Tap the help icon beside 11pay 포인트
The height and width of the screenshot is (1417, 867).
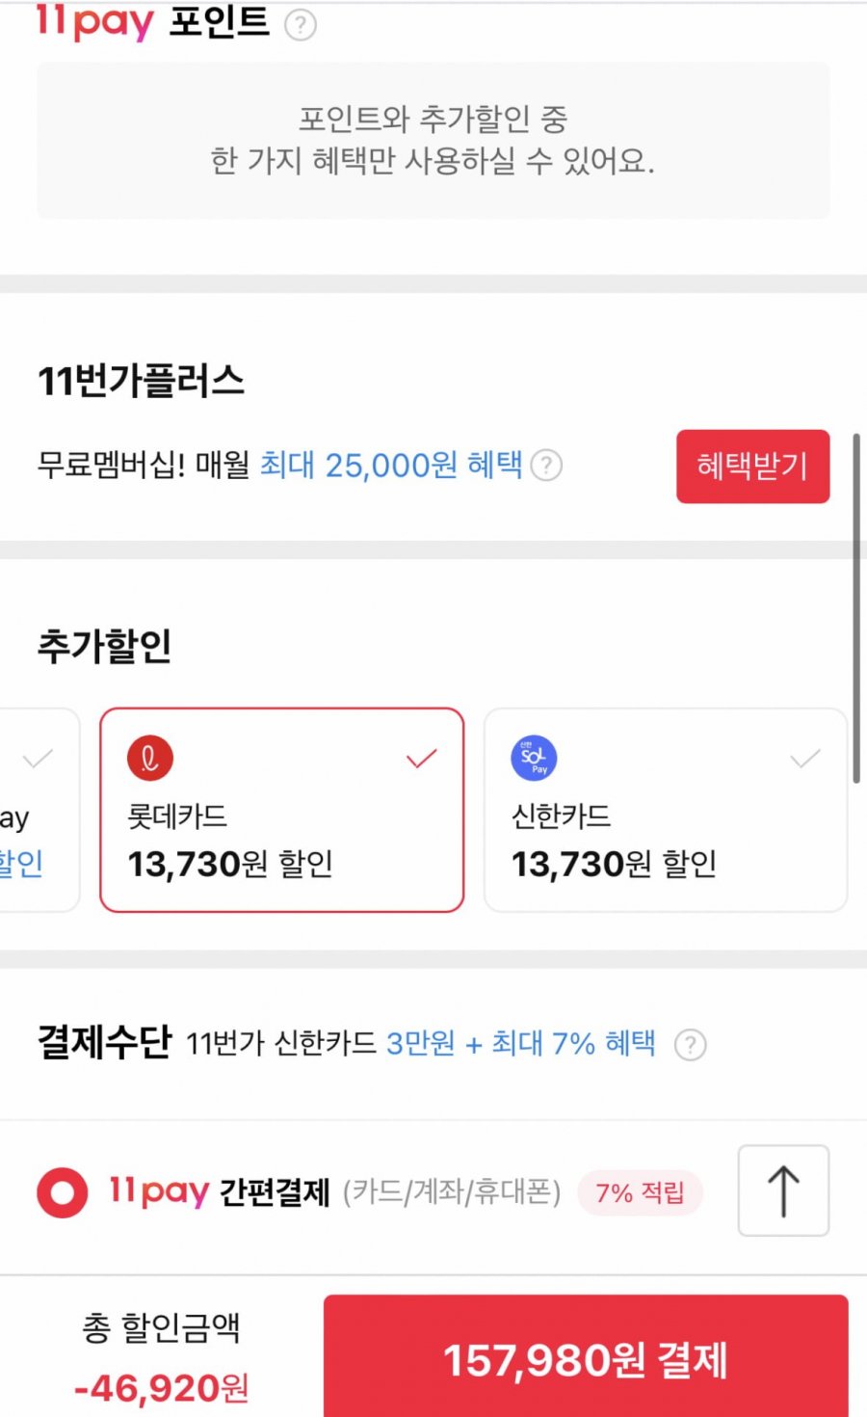click(301, 24)
